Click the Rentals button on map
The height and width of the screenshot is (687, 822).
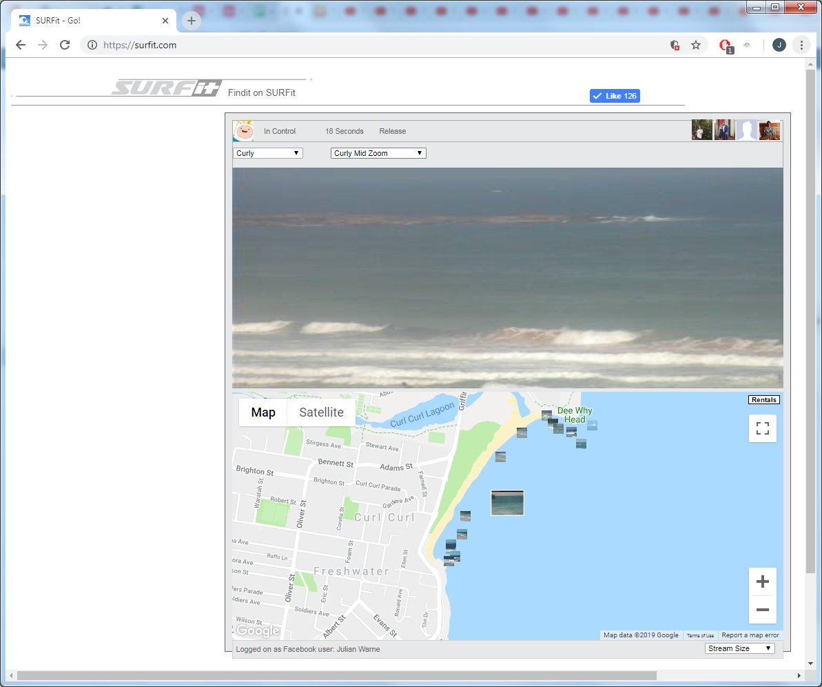(764, 400)
